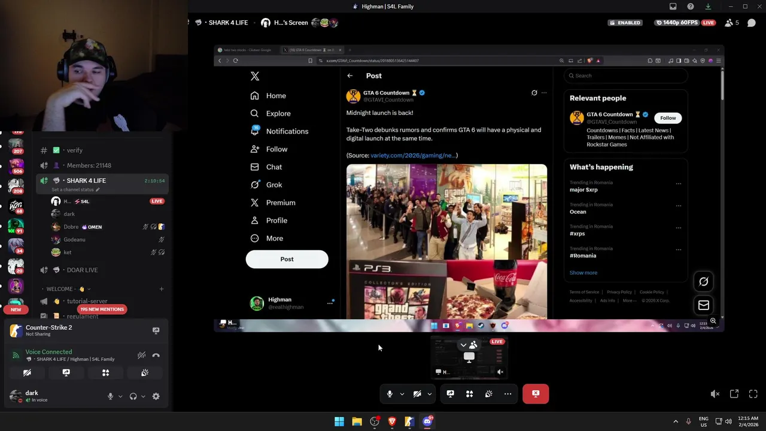Start an activity from call bar
The height and width of the screenshot is (431, 766).
470,394
